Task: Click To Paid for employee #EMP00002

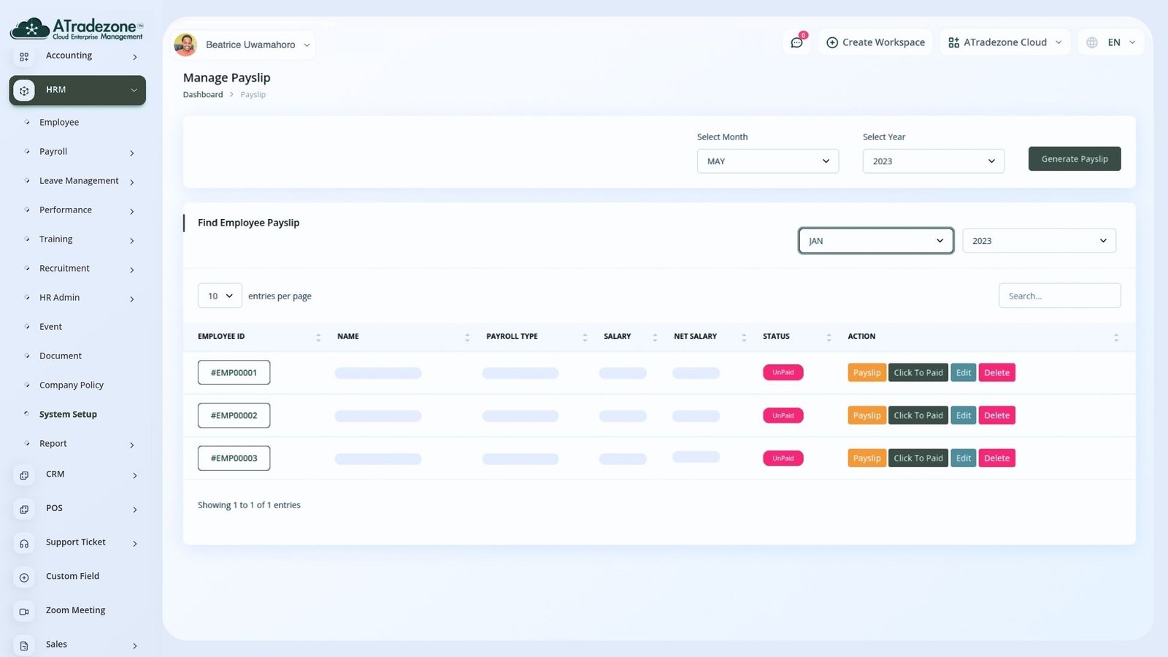Action: coord(918,415)
